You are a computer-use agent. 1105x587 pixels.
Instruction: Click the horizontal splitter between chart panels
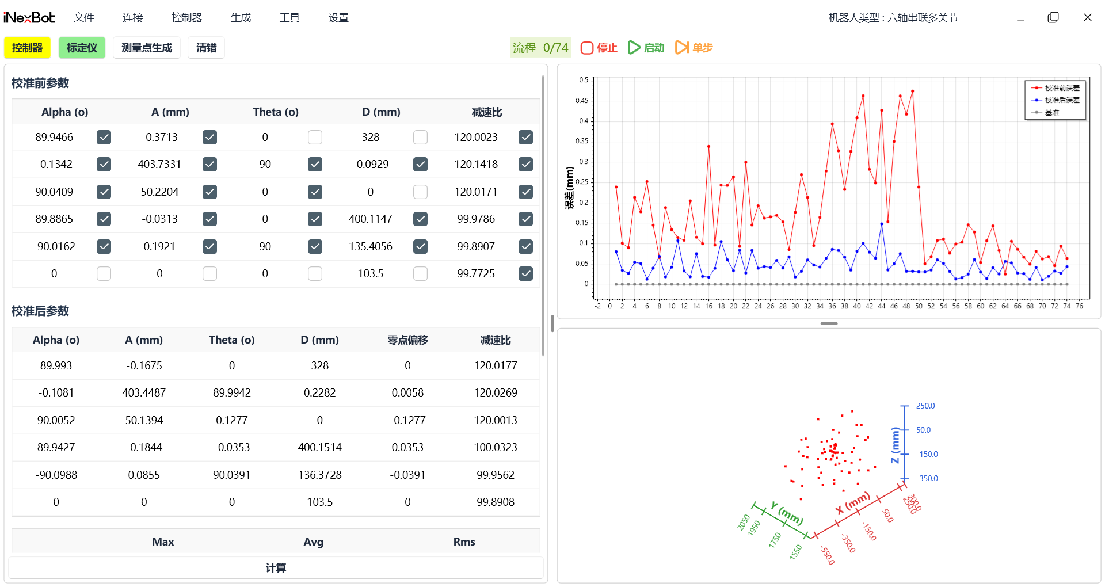tap(829, 323)
